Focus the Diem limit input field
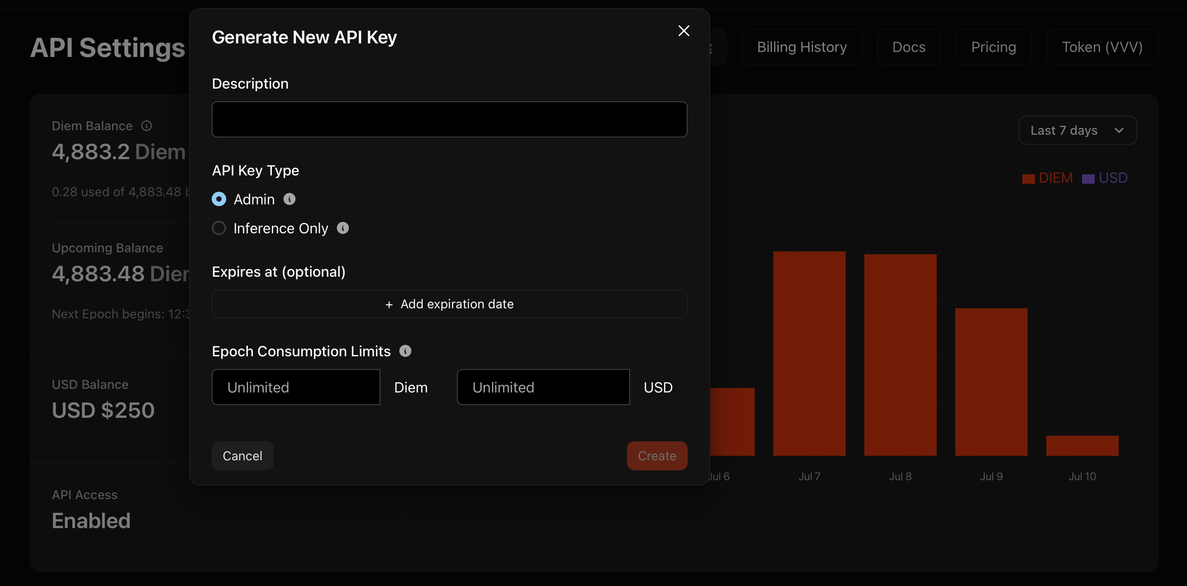The height and width of the screenshot is (586, 1187). (296, 387)
